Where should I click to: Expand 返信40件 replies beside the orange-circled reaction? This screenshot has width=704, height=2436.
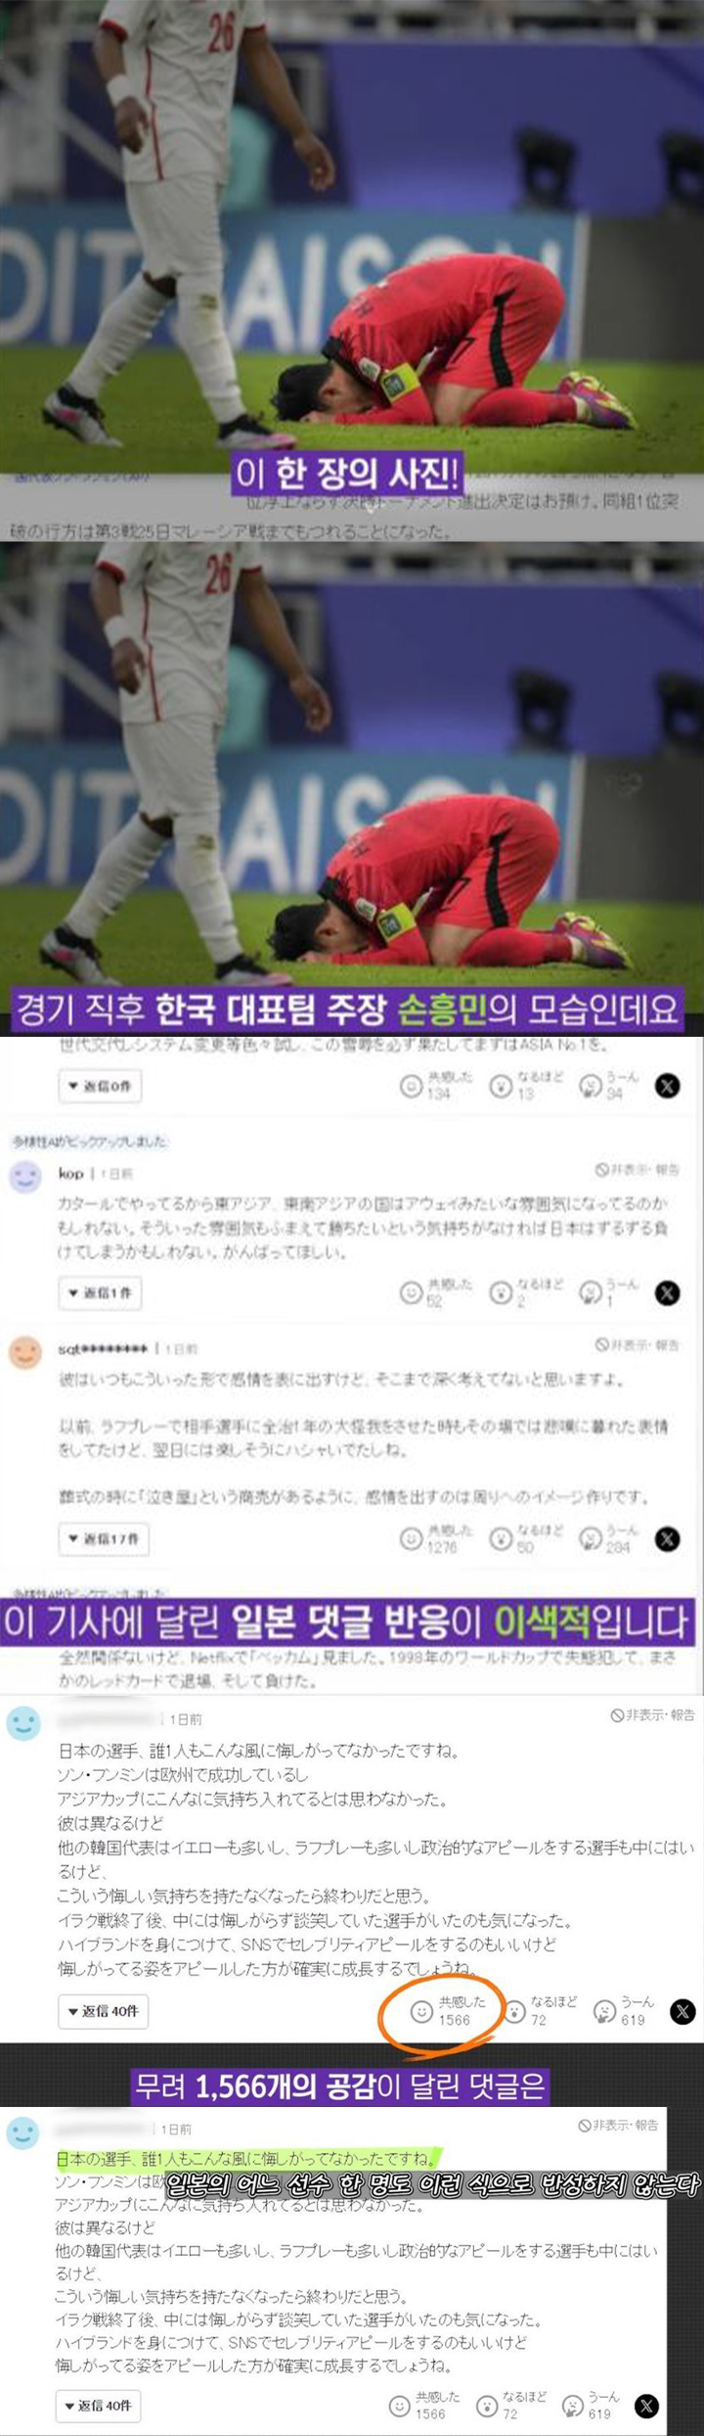[x=103, y=2011]
